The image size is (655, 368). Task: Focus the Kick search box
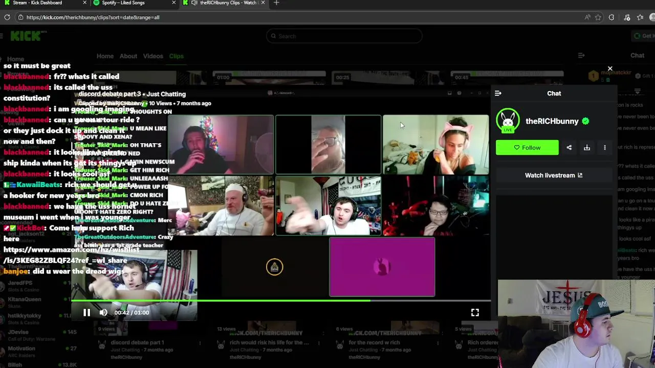344,36
